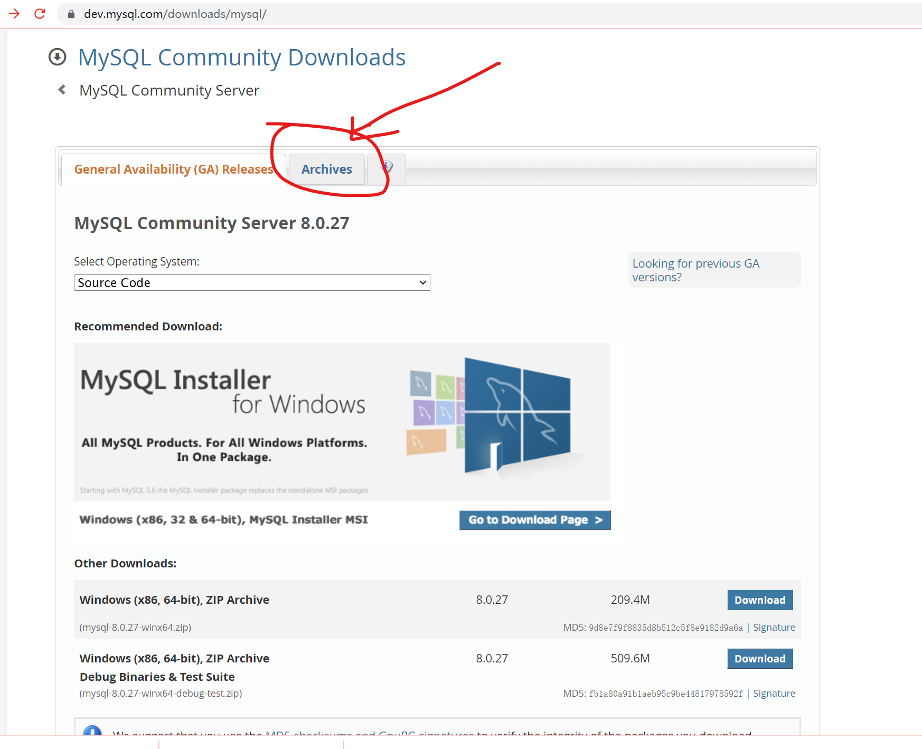Image resolution: width=922 pixels, height=749 pixels.
Task: Open the info icon tab next to Archives
Action: (387, 169)
